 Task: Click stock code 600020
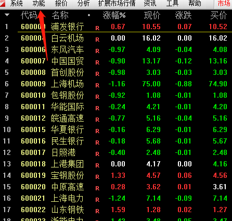point(33,187)
